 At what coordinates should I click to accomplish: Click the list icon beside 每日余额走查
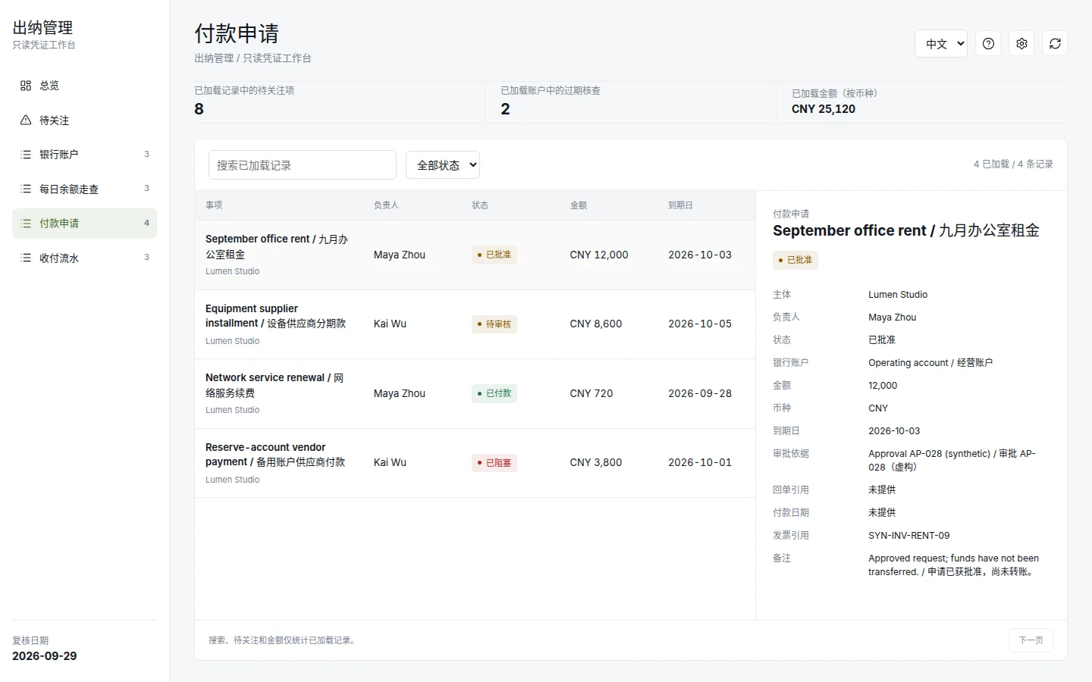pyautogui.click(x=26, y=189)
